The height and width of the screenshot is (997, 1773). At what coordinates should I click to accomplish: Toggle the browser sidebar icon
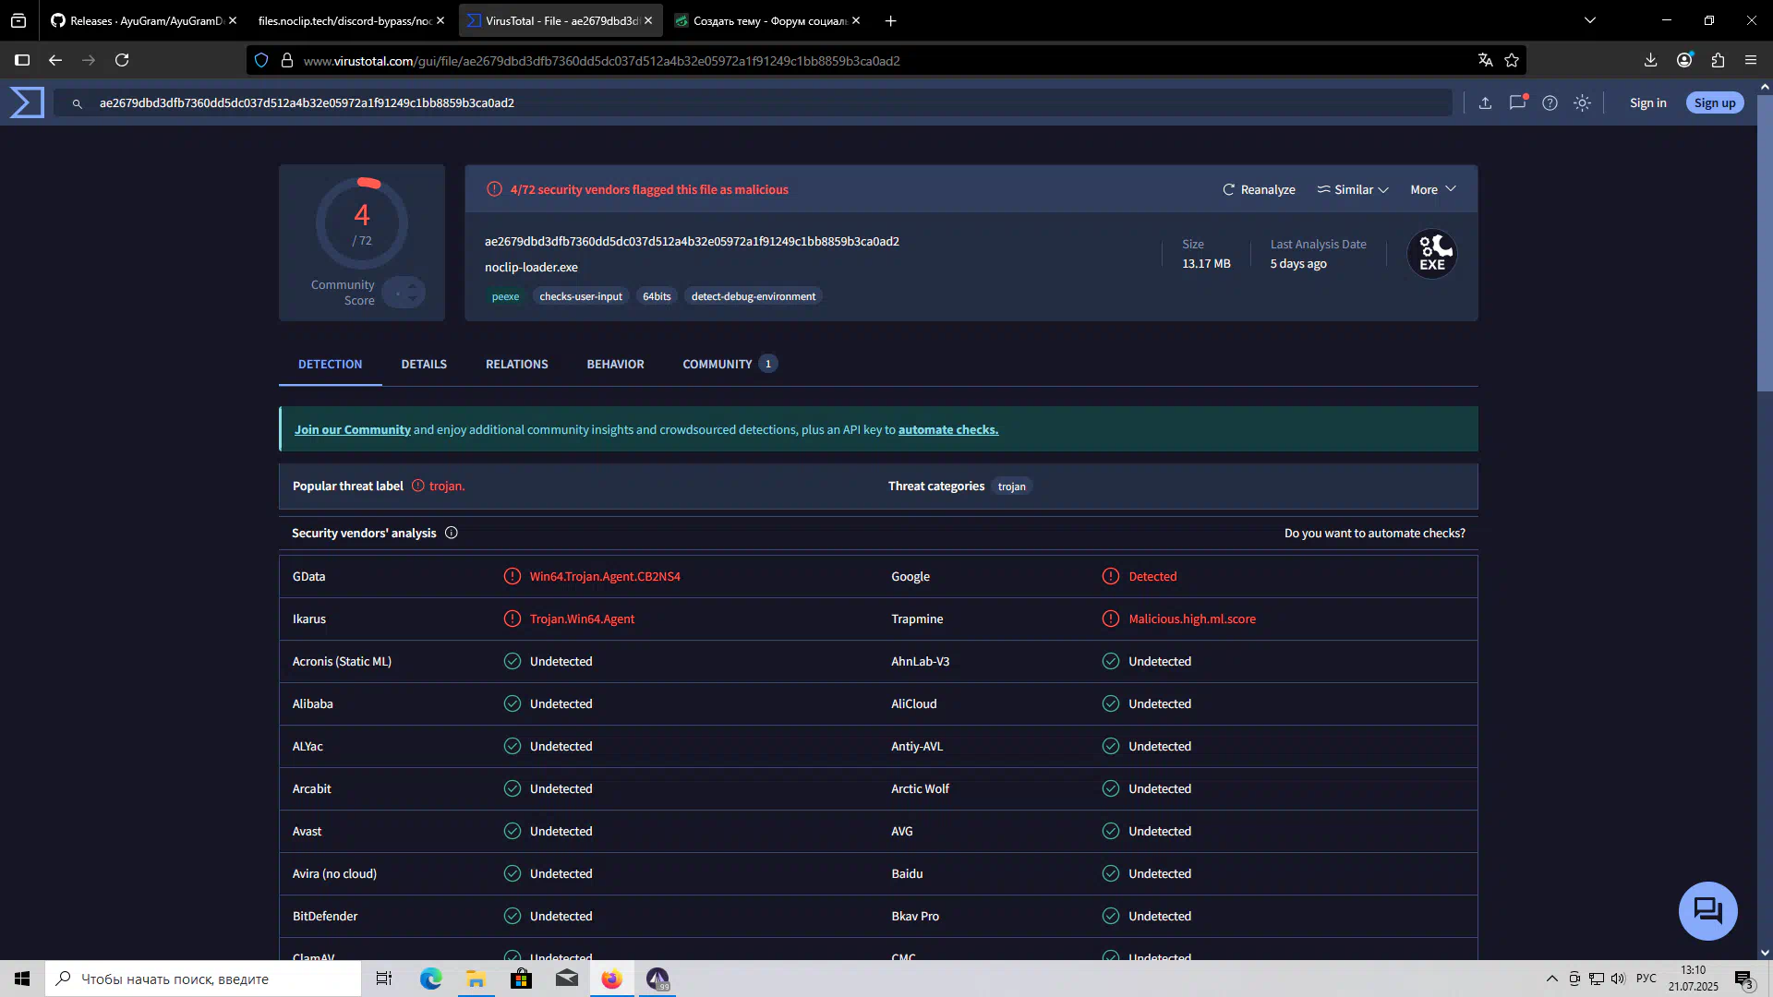[22, 61]
